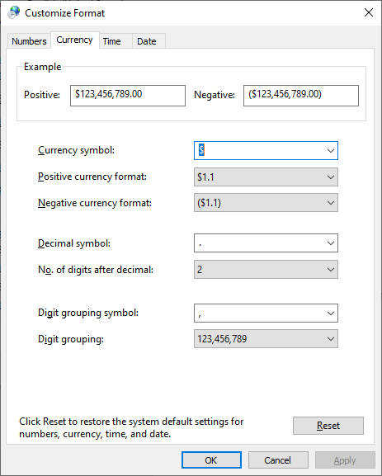Switch to the Numbers tab
The width and height of the screenshot is (382, 476).
[29, 41]
